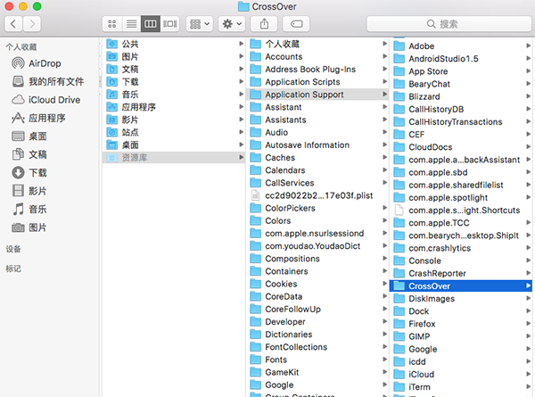
Task: Switch to list view mode
Action: [132, 23]
